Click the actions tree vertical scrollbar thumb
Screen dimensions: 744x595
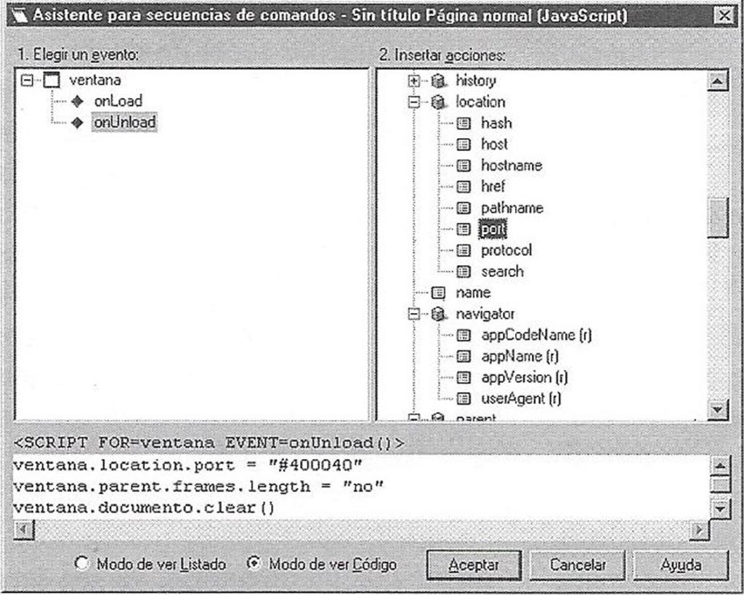[x=718, y=217]
